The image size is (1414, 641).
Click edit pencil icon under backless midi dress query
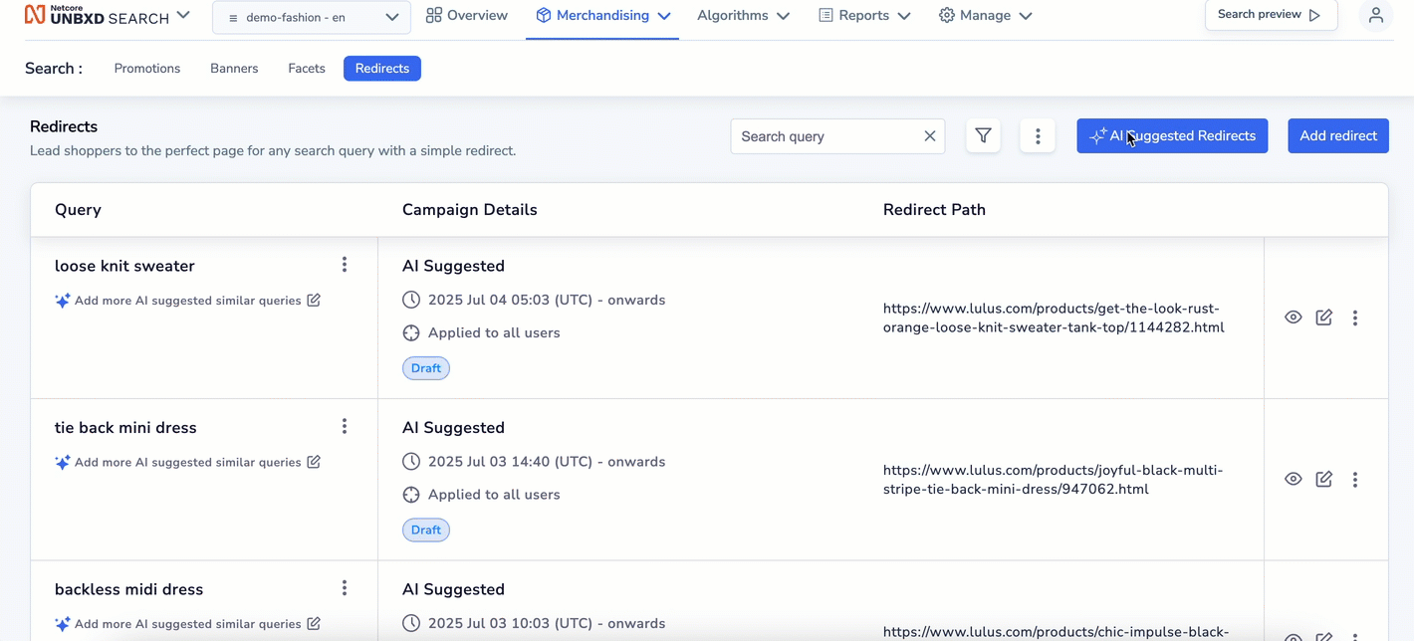click(x=314, y=624)
